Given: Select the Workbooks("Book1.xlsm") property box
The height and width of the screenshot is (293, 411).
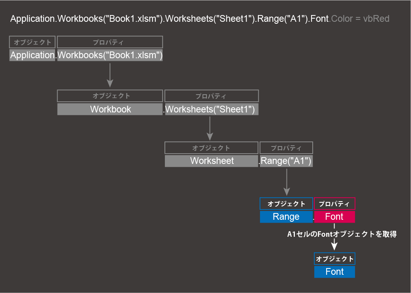Looking at the screenshot, I should (x=110, y=55).
